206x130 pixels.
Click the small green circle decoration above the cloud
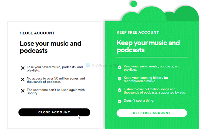coord(134,4)
